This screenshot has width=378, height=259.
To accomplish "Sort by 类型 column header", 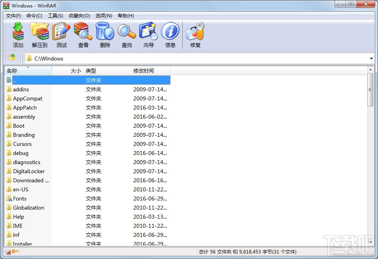I will click(x=107, y=71).
